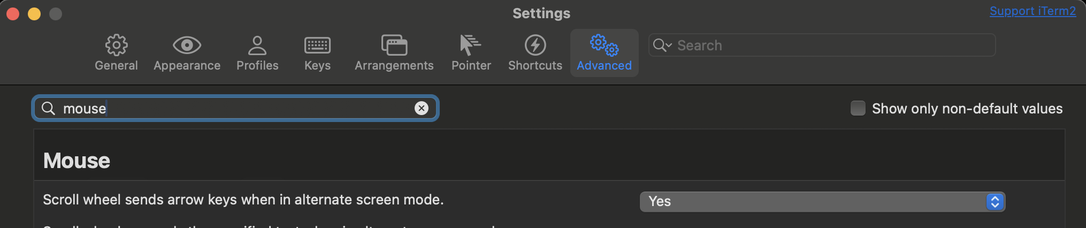Image resolution: width=1086 pixels, height=228 pixels.
Task: Select the scroll wheel arrow keys setting row
Action: [243, 200]
